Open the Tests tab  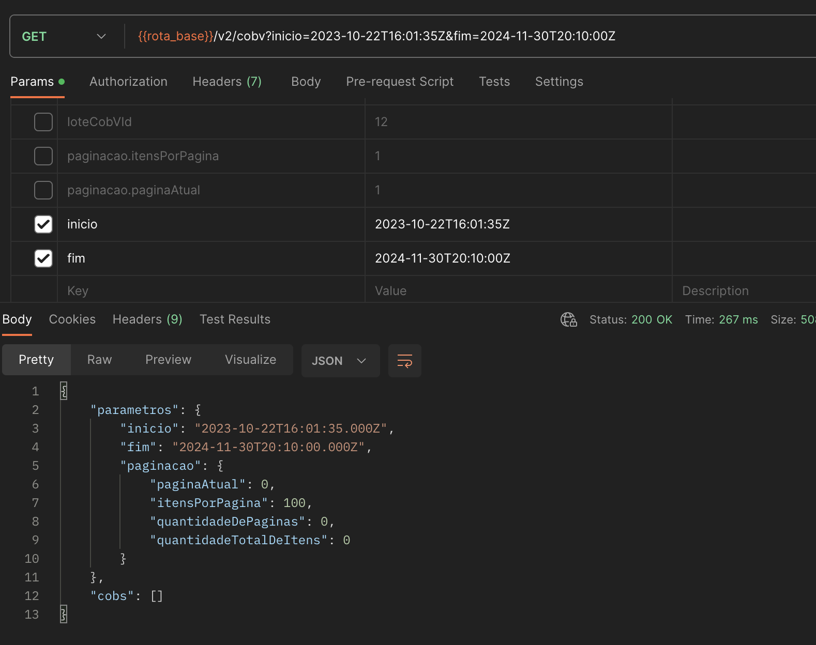pyautogui.click(x=494, y=82)
